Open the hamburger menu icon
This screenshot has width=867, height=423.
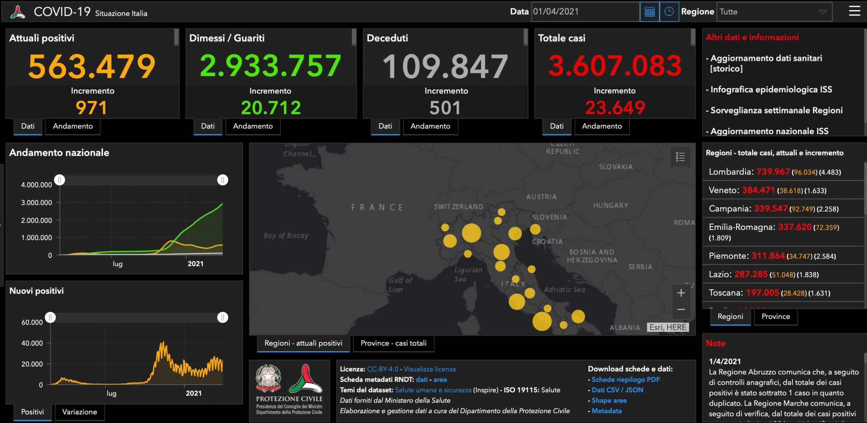tap(854, 11)
